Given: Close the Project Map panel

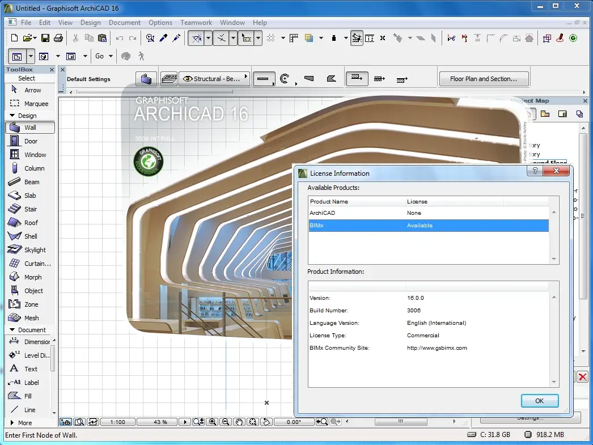Looking at the screenshot, I should pyautogui.click(x=585, y=100).
